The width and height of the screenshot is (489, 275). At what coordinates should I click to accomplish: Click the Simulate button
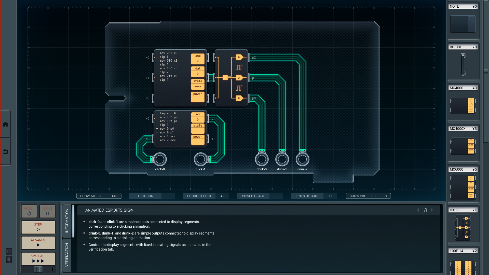[38, 259]
